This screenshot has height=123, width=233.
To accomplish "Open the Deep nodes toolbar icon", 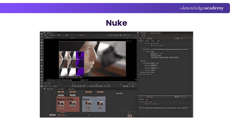I will point(42,66).
